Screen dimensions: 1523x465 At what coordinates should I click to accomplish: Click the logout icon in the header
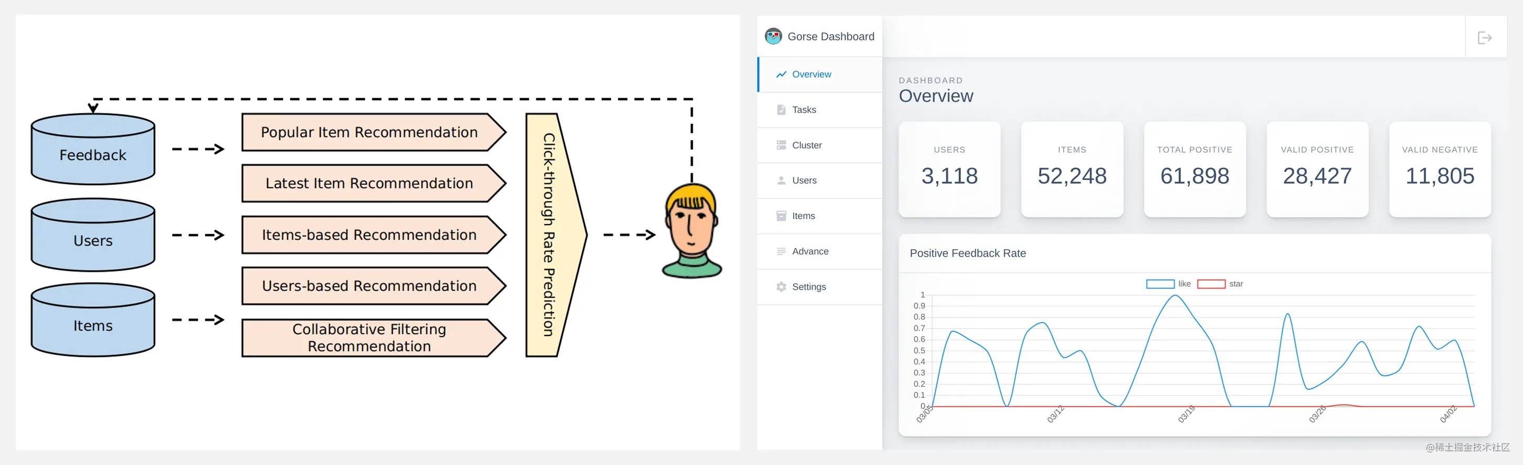click(1485, 38)
